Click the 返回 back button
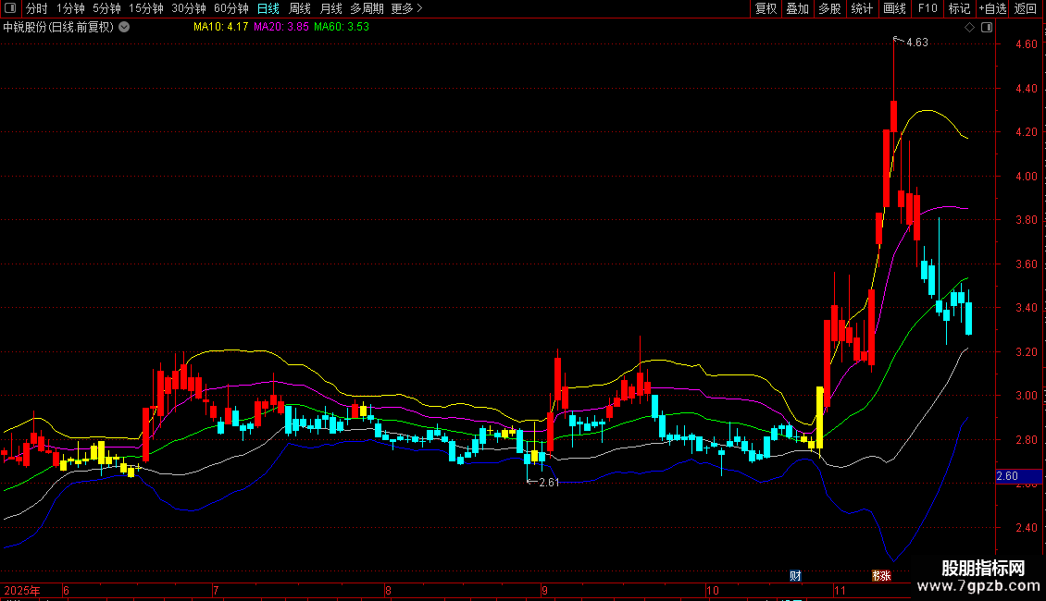1046x601 pixels. pyautogui.click(x=1026, y=8)
